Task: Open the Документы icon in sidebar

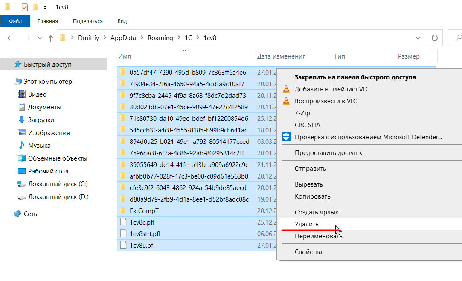Action: click(22, 107)
